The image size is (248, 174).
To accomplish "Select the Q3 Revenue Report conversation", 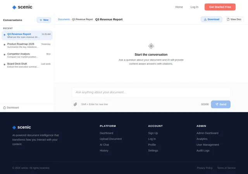I will coord(27,35).
